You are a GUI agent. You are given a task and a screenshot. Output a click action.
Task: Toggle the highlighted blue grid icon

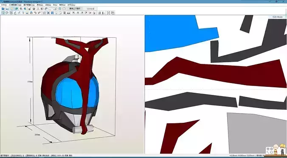pos(52,13)
